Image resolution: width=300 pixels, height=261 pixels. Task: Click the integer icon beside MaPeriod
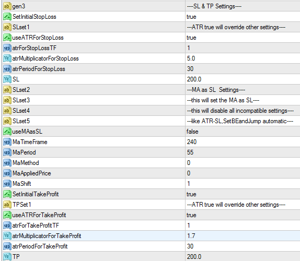[7, 152]
